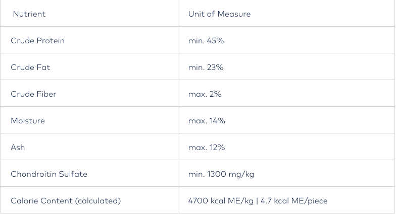Screen dimensions: 396x214
Task: Click the min. 23% value
Action: pos(206,67)
